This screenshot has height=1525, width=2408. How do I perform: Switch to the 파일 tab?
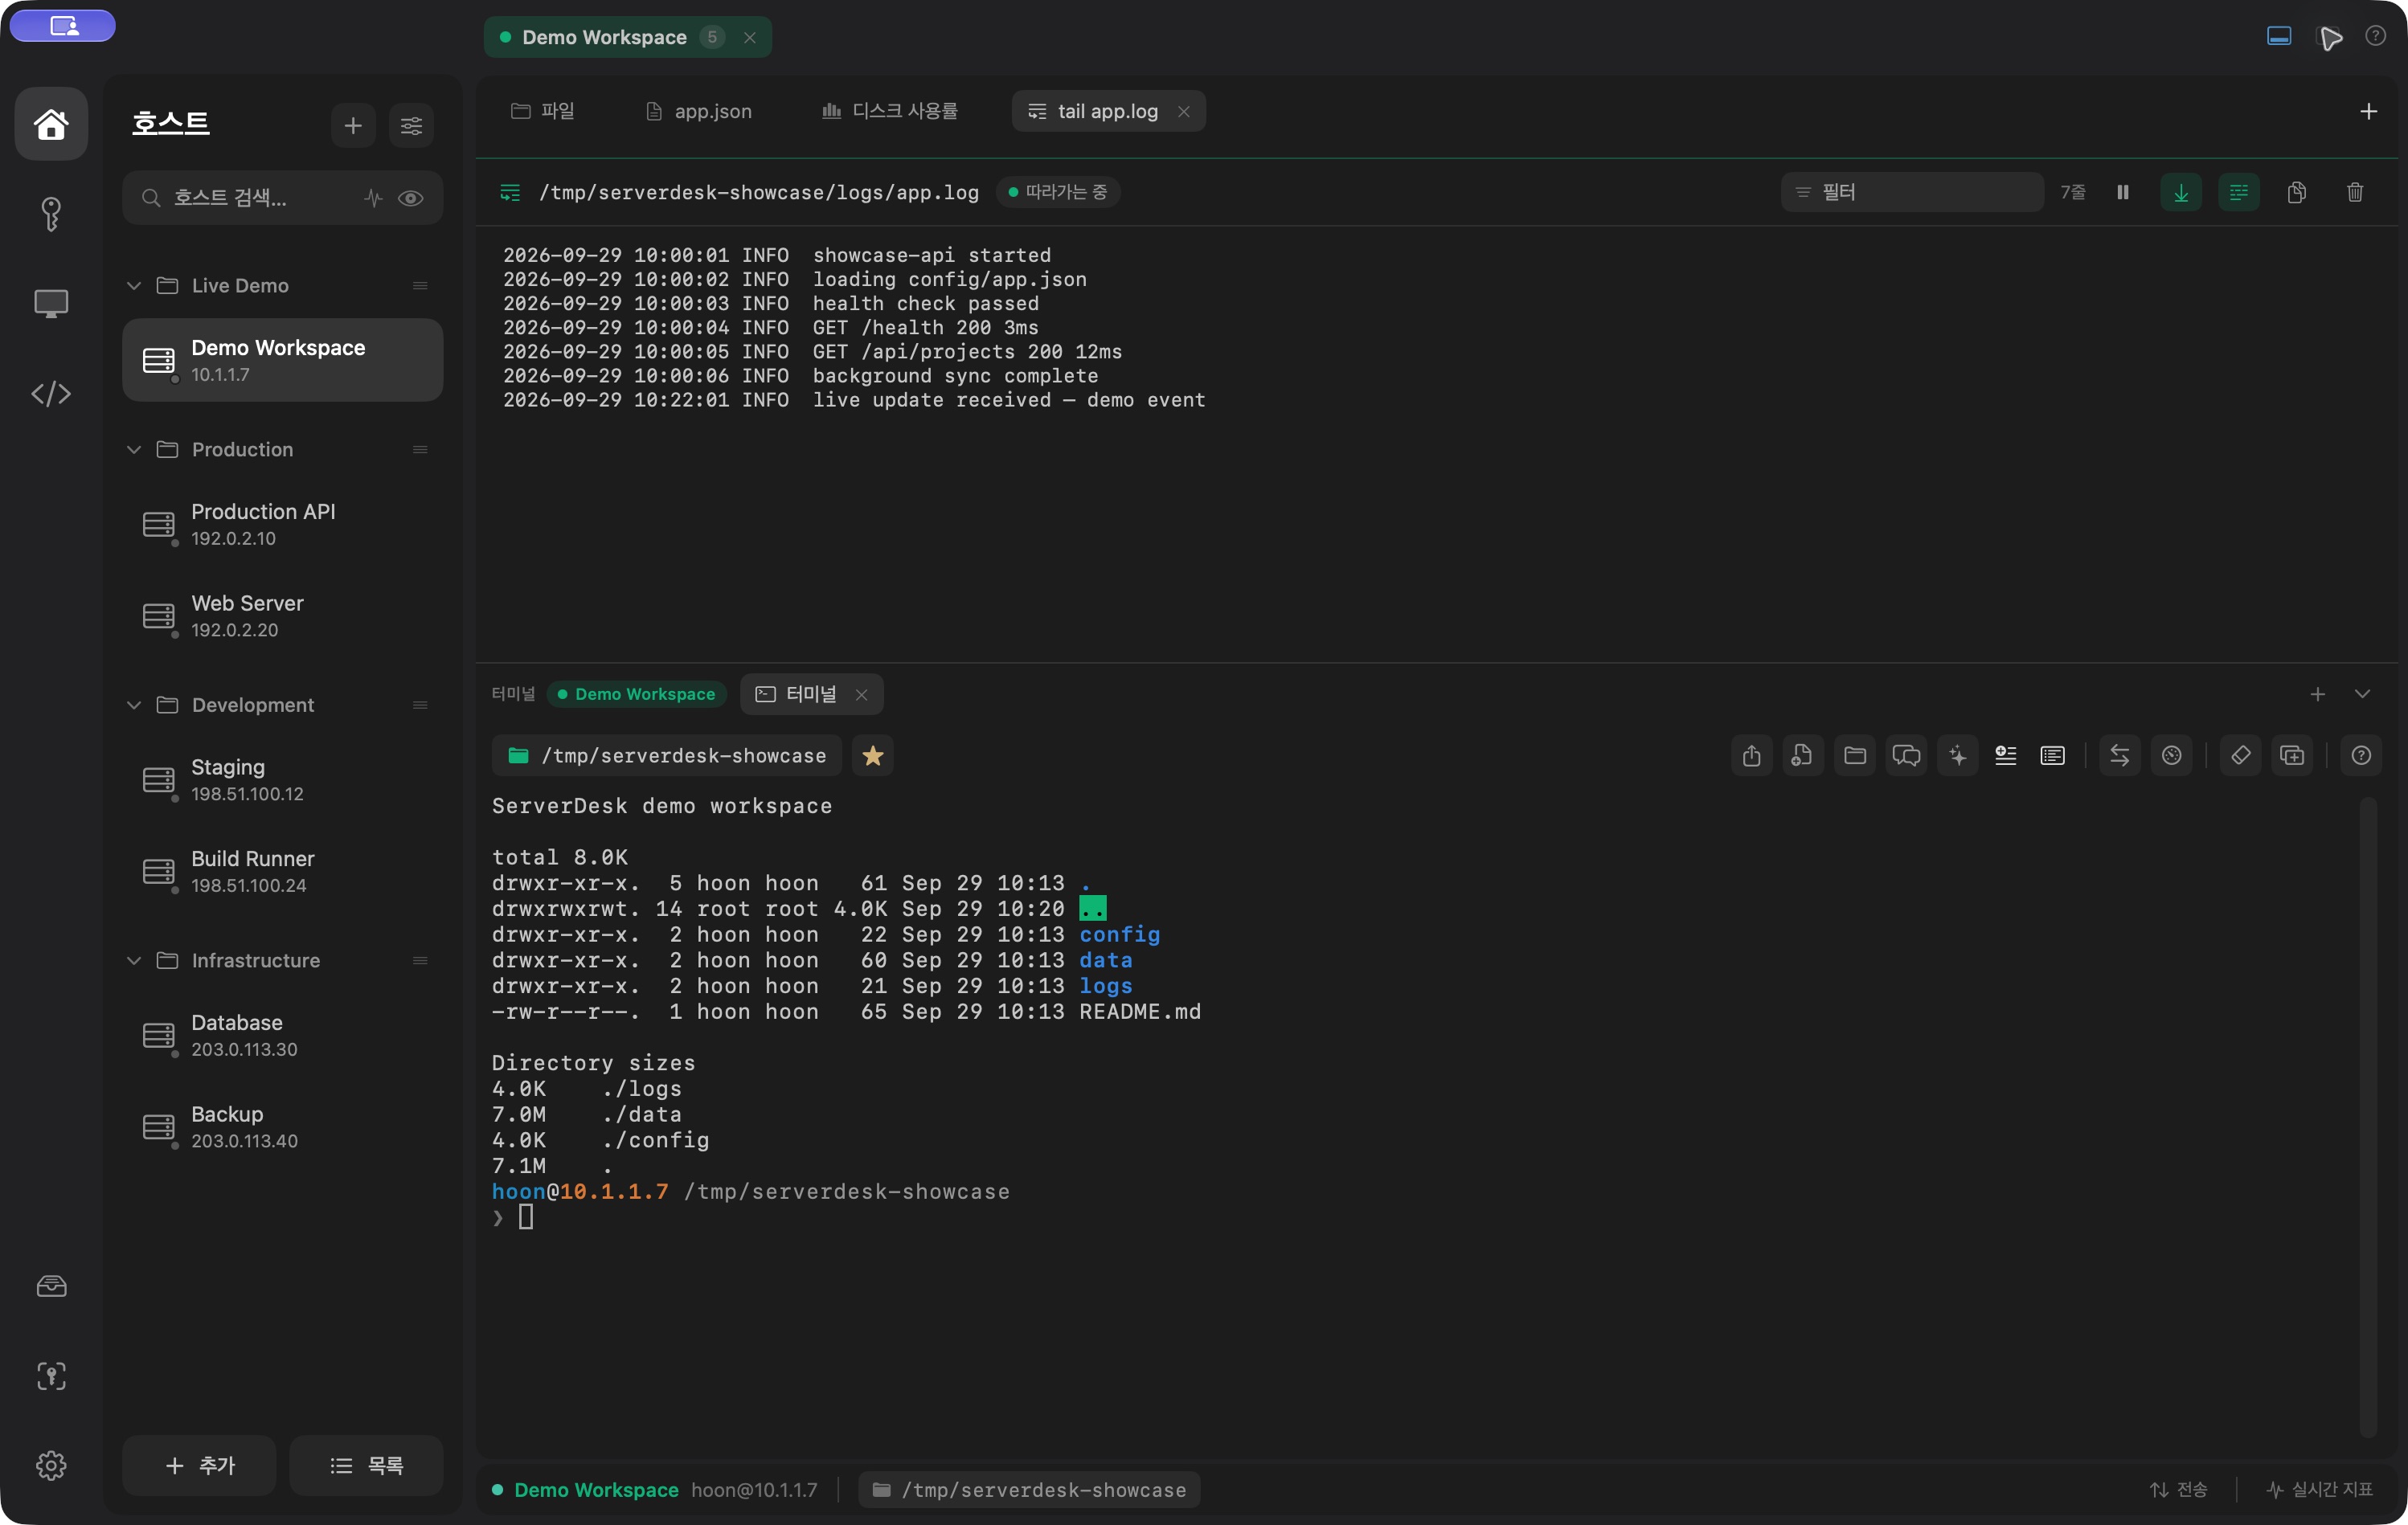[543, 111]
